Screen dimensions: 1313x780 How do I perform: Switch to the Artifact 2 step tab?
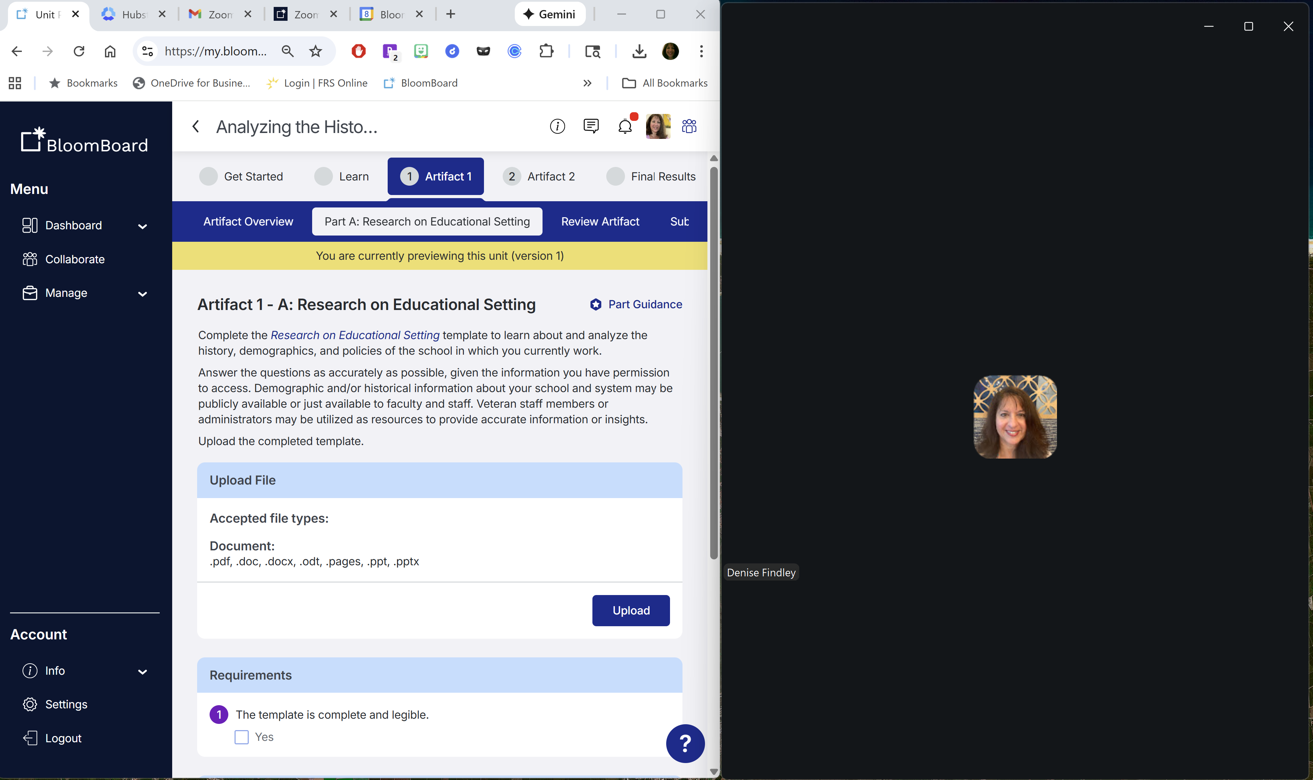point(539,176)
